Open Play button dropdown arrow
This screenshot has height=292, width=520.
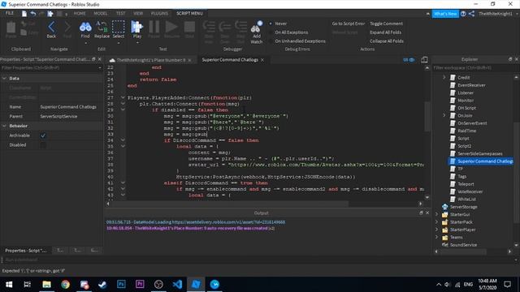point(137,43)
